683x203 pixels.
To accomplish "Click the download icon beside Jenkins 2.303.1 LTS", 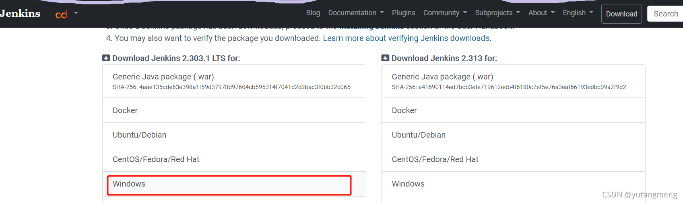I will [106, 58].
